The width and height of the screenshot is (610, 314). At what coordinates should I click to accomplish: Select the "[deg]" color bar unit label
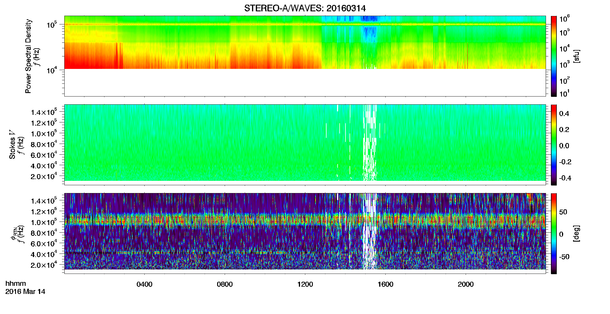(x=576, y=233)
